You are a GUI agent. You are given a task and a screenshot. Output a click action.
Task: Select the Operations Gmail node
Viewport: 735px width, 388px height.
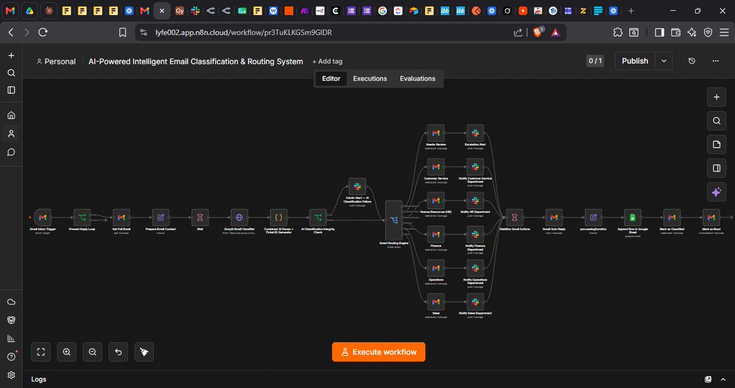tap(436, 268)
